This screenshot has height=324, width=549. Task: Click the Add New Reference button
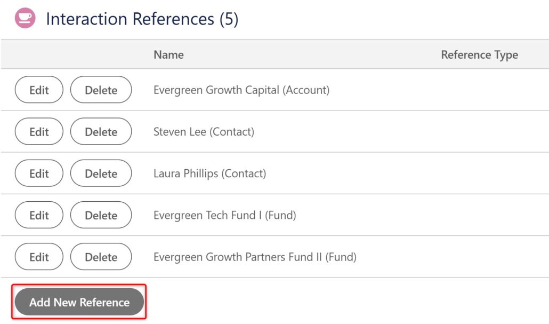point(79,302)
